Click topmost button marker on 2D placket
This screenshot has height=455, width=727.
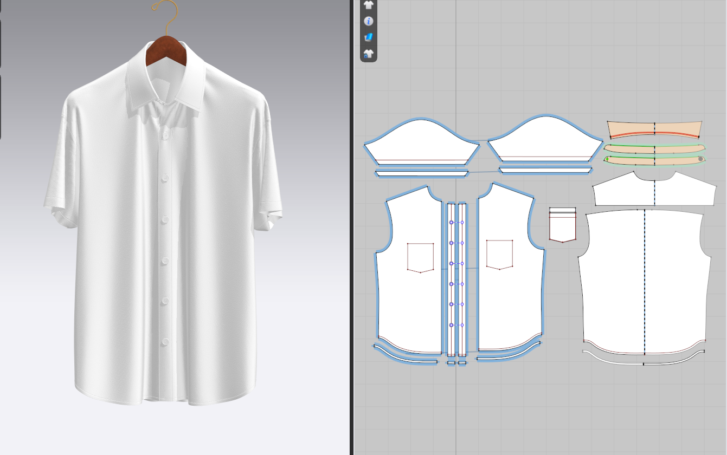451,222
